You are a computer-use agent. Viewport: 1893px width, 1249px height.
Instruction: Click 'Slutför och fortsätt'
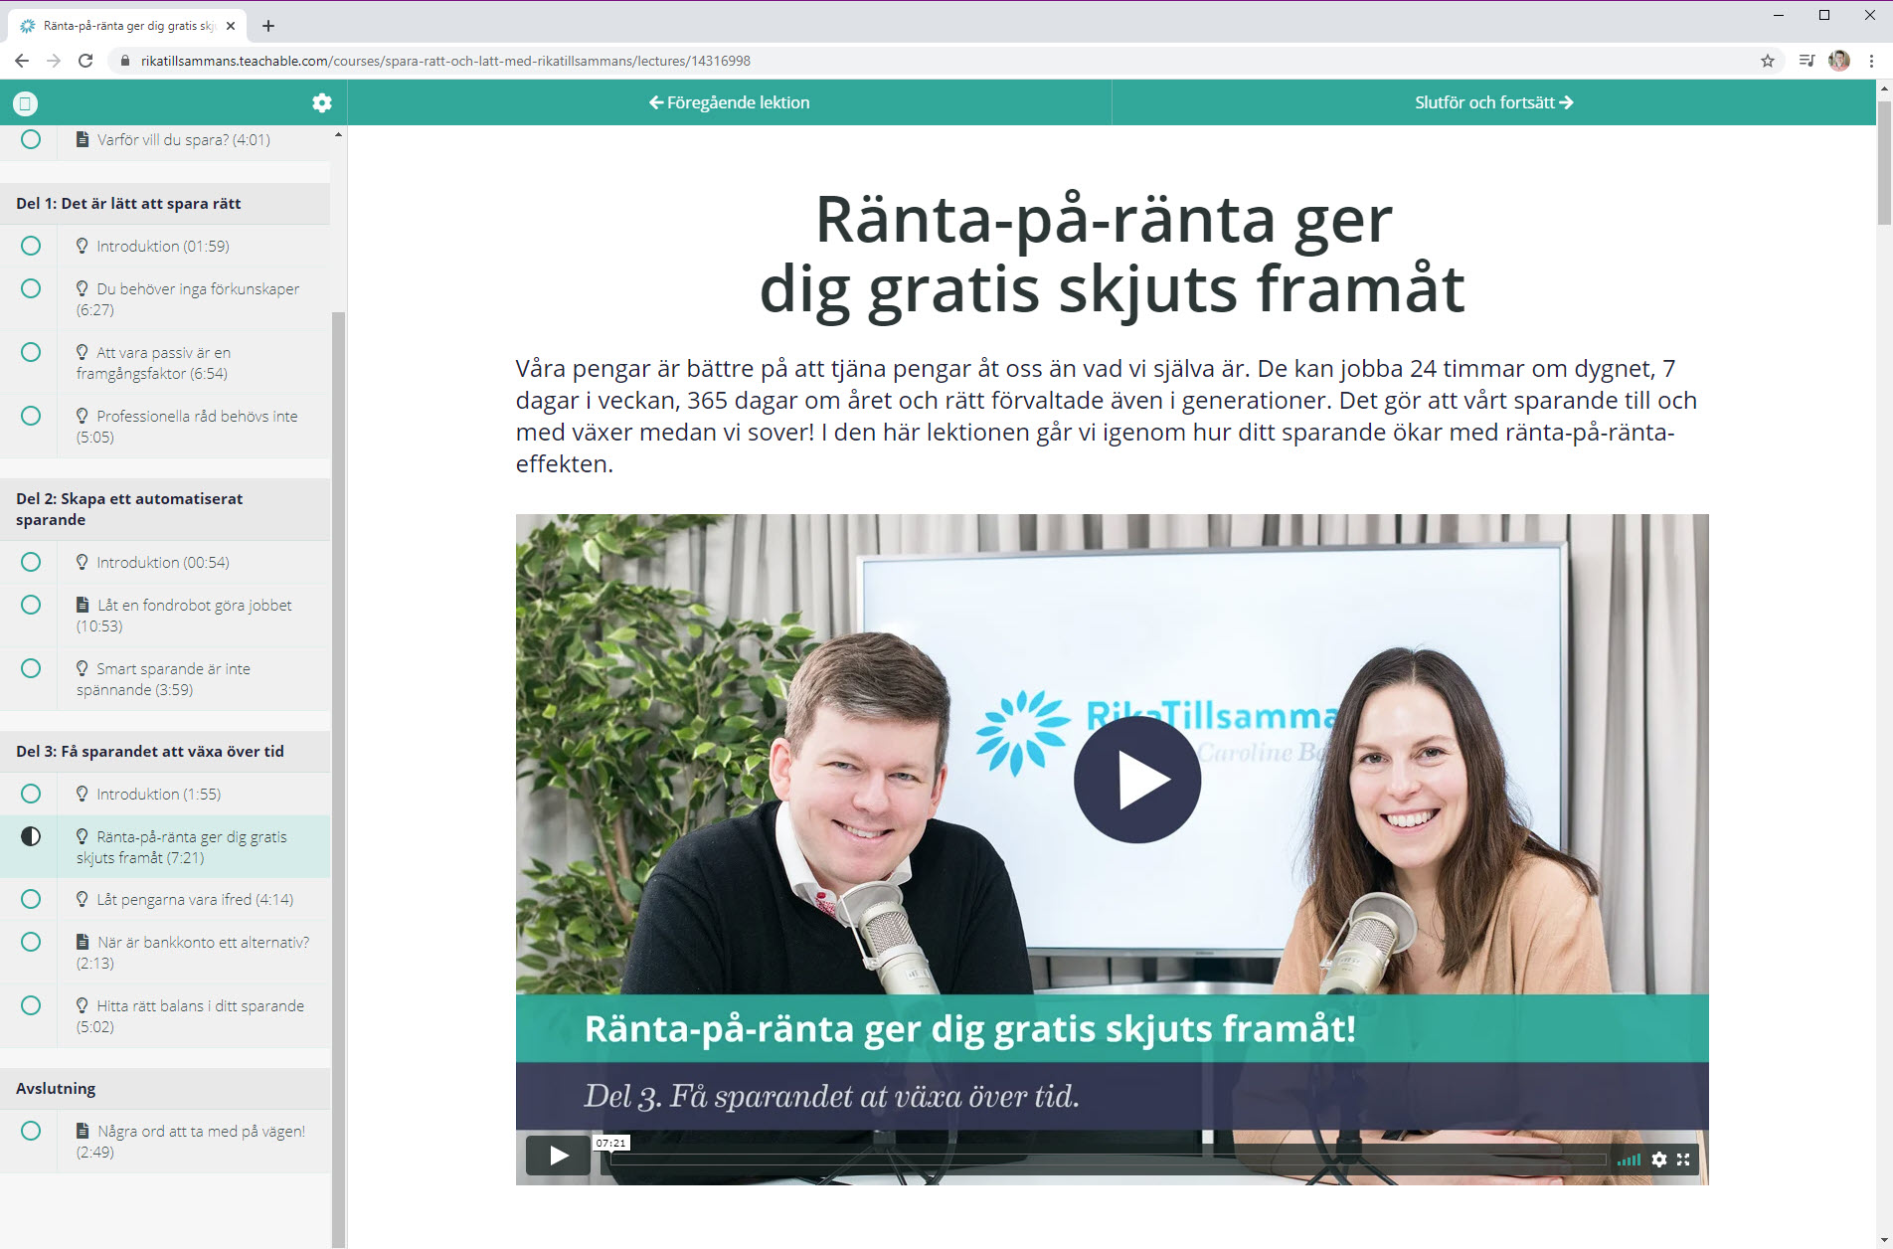coord(1493,102)
